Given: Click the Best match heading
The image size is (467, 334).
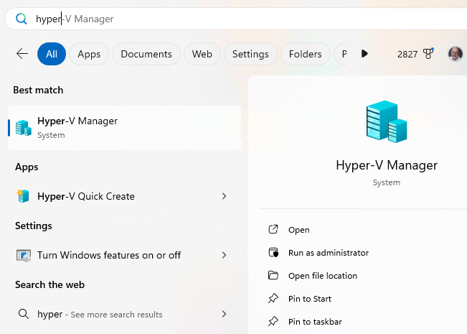Looking at the screenshot, I should pyautogui.click(x=38, y=90).
